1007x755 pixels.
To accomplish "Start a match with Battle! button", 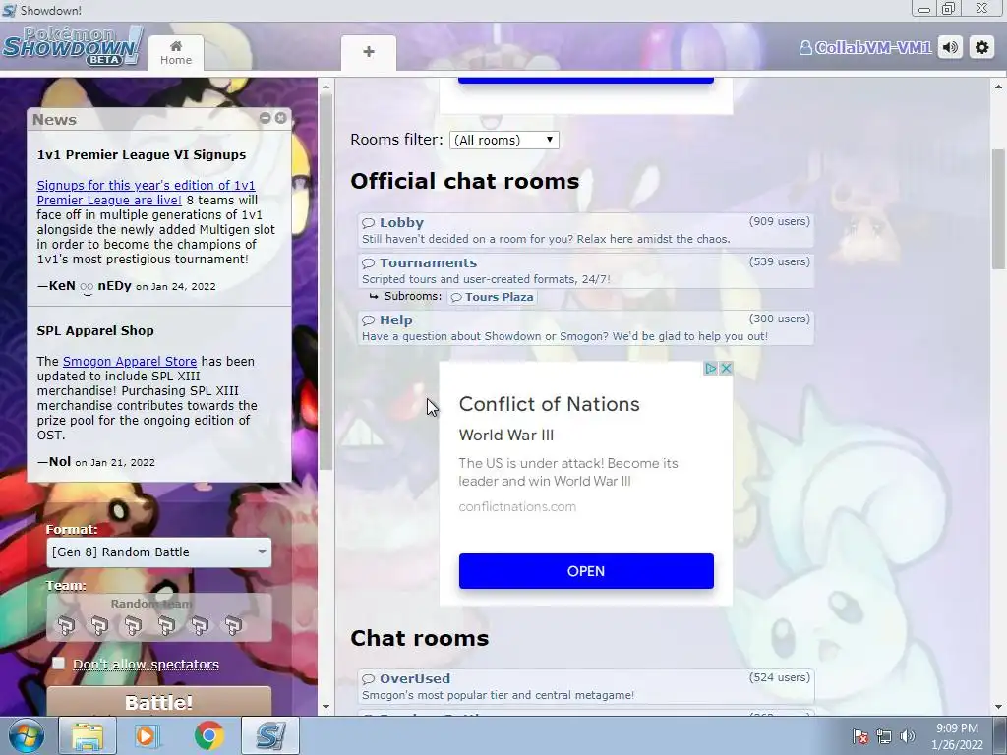I will click(158, 702).
